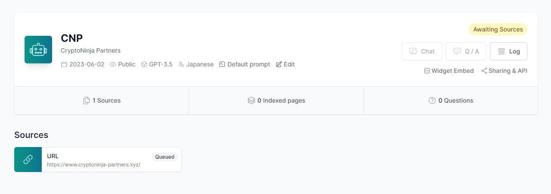Open the Log button

[508, 51]
